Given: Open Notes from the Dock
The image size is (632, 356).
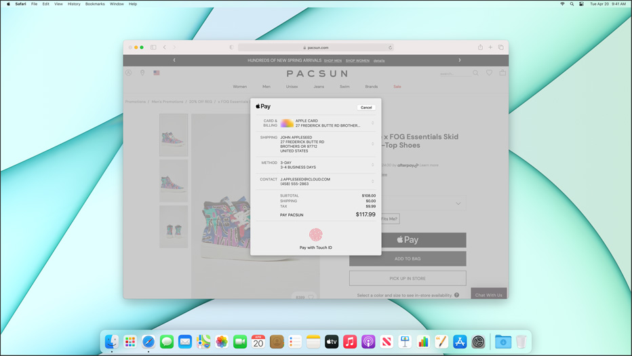Looking at the screenshot, I should pyautogui.click(x=313, y=342).
